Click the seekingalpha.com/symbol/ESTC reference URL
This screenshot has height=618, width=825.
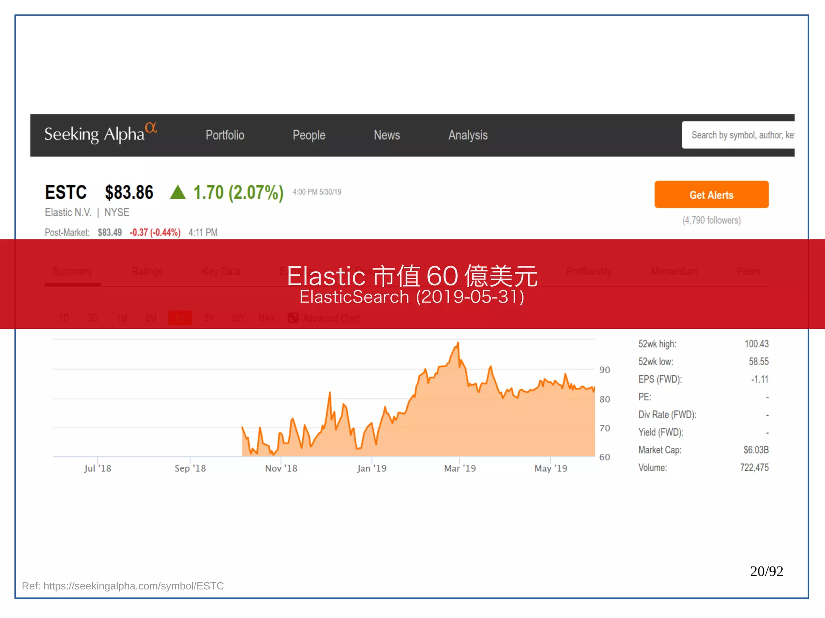[133, 586]
